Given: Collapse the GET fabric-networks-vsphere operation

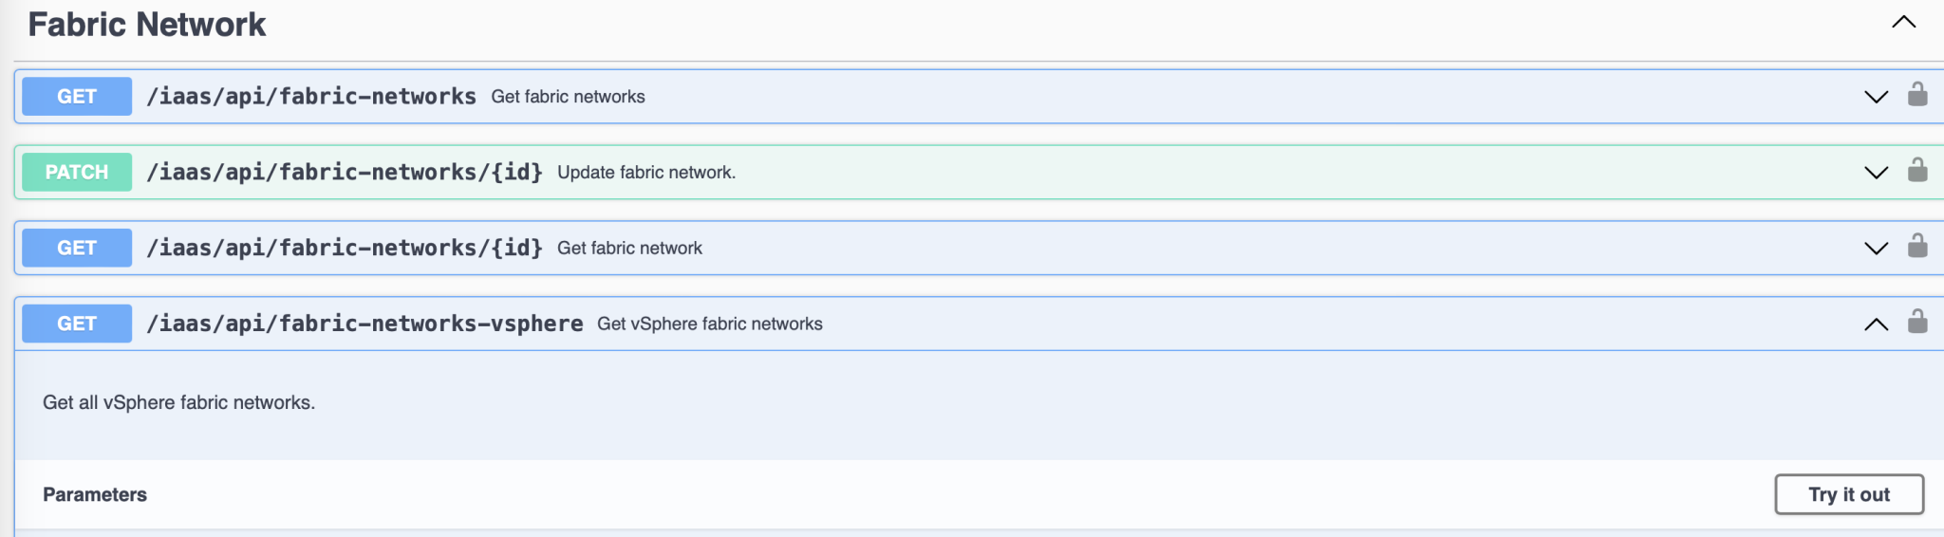Looking at the screenshot, I should [x=1877, y=324].
